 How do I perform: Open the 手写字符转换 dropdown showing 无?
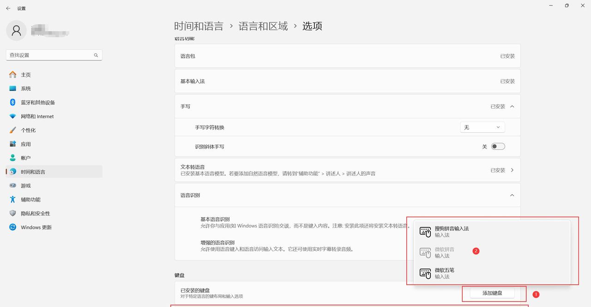482,127
